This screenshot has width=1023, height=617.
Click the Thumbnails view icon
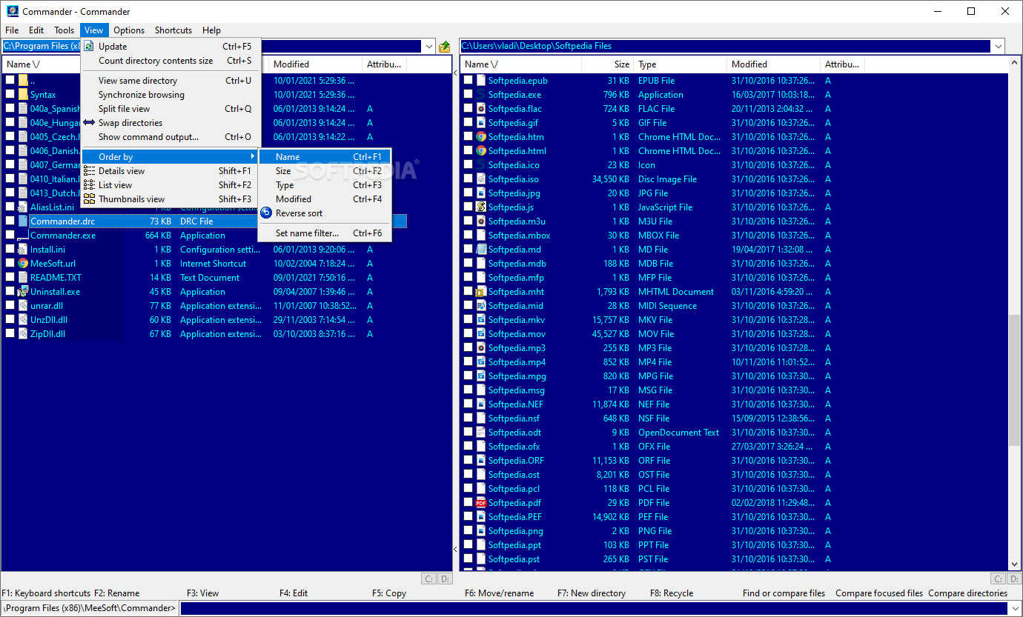pos(89,199)
